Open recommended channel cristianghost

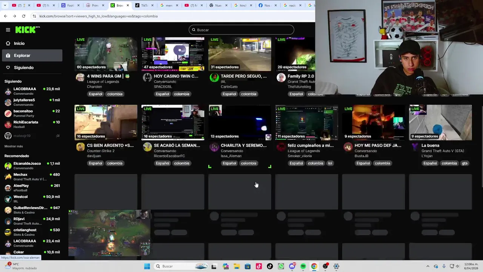click(32, 232)
